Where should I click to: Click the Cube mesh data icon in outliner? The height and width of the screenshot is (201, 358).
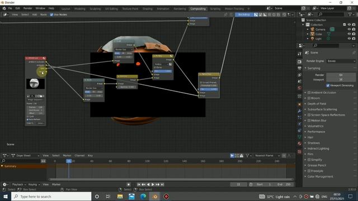click(328, 34)
